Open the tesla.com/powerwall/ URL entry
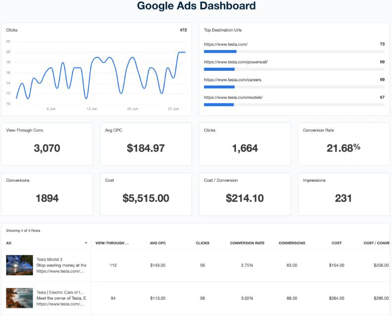The image size is (392, 316). [236, 62]
